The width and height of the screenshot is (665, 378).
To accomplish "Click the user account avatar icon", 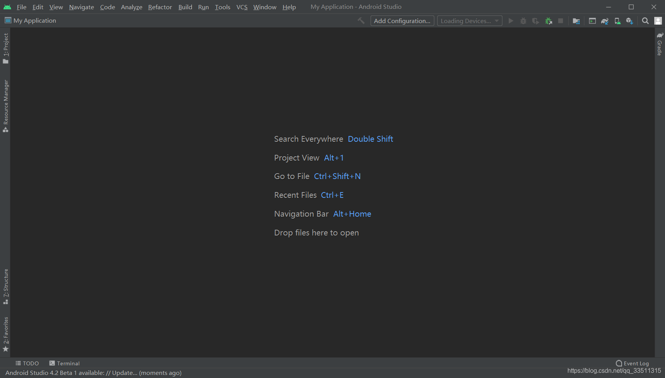I will tap(658, 21).
